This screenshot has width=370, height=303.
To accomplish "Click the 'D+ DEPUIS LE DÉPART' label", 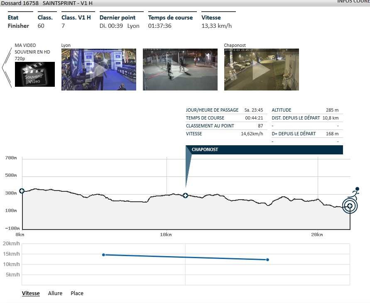I will (x=294, y=134).
